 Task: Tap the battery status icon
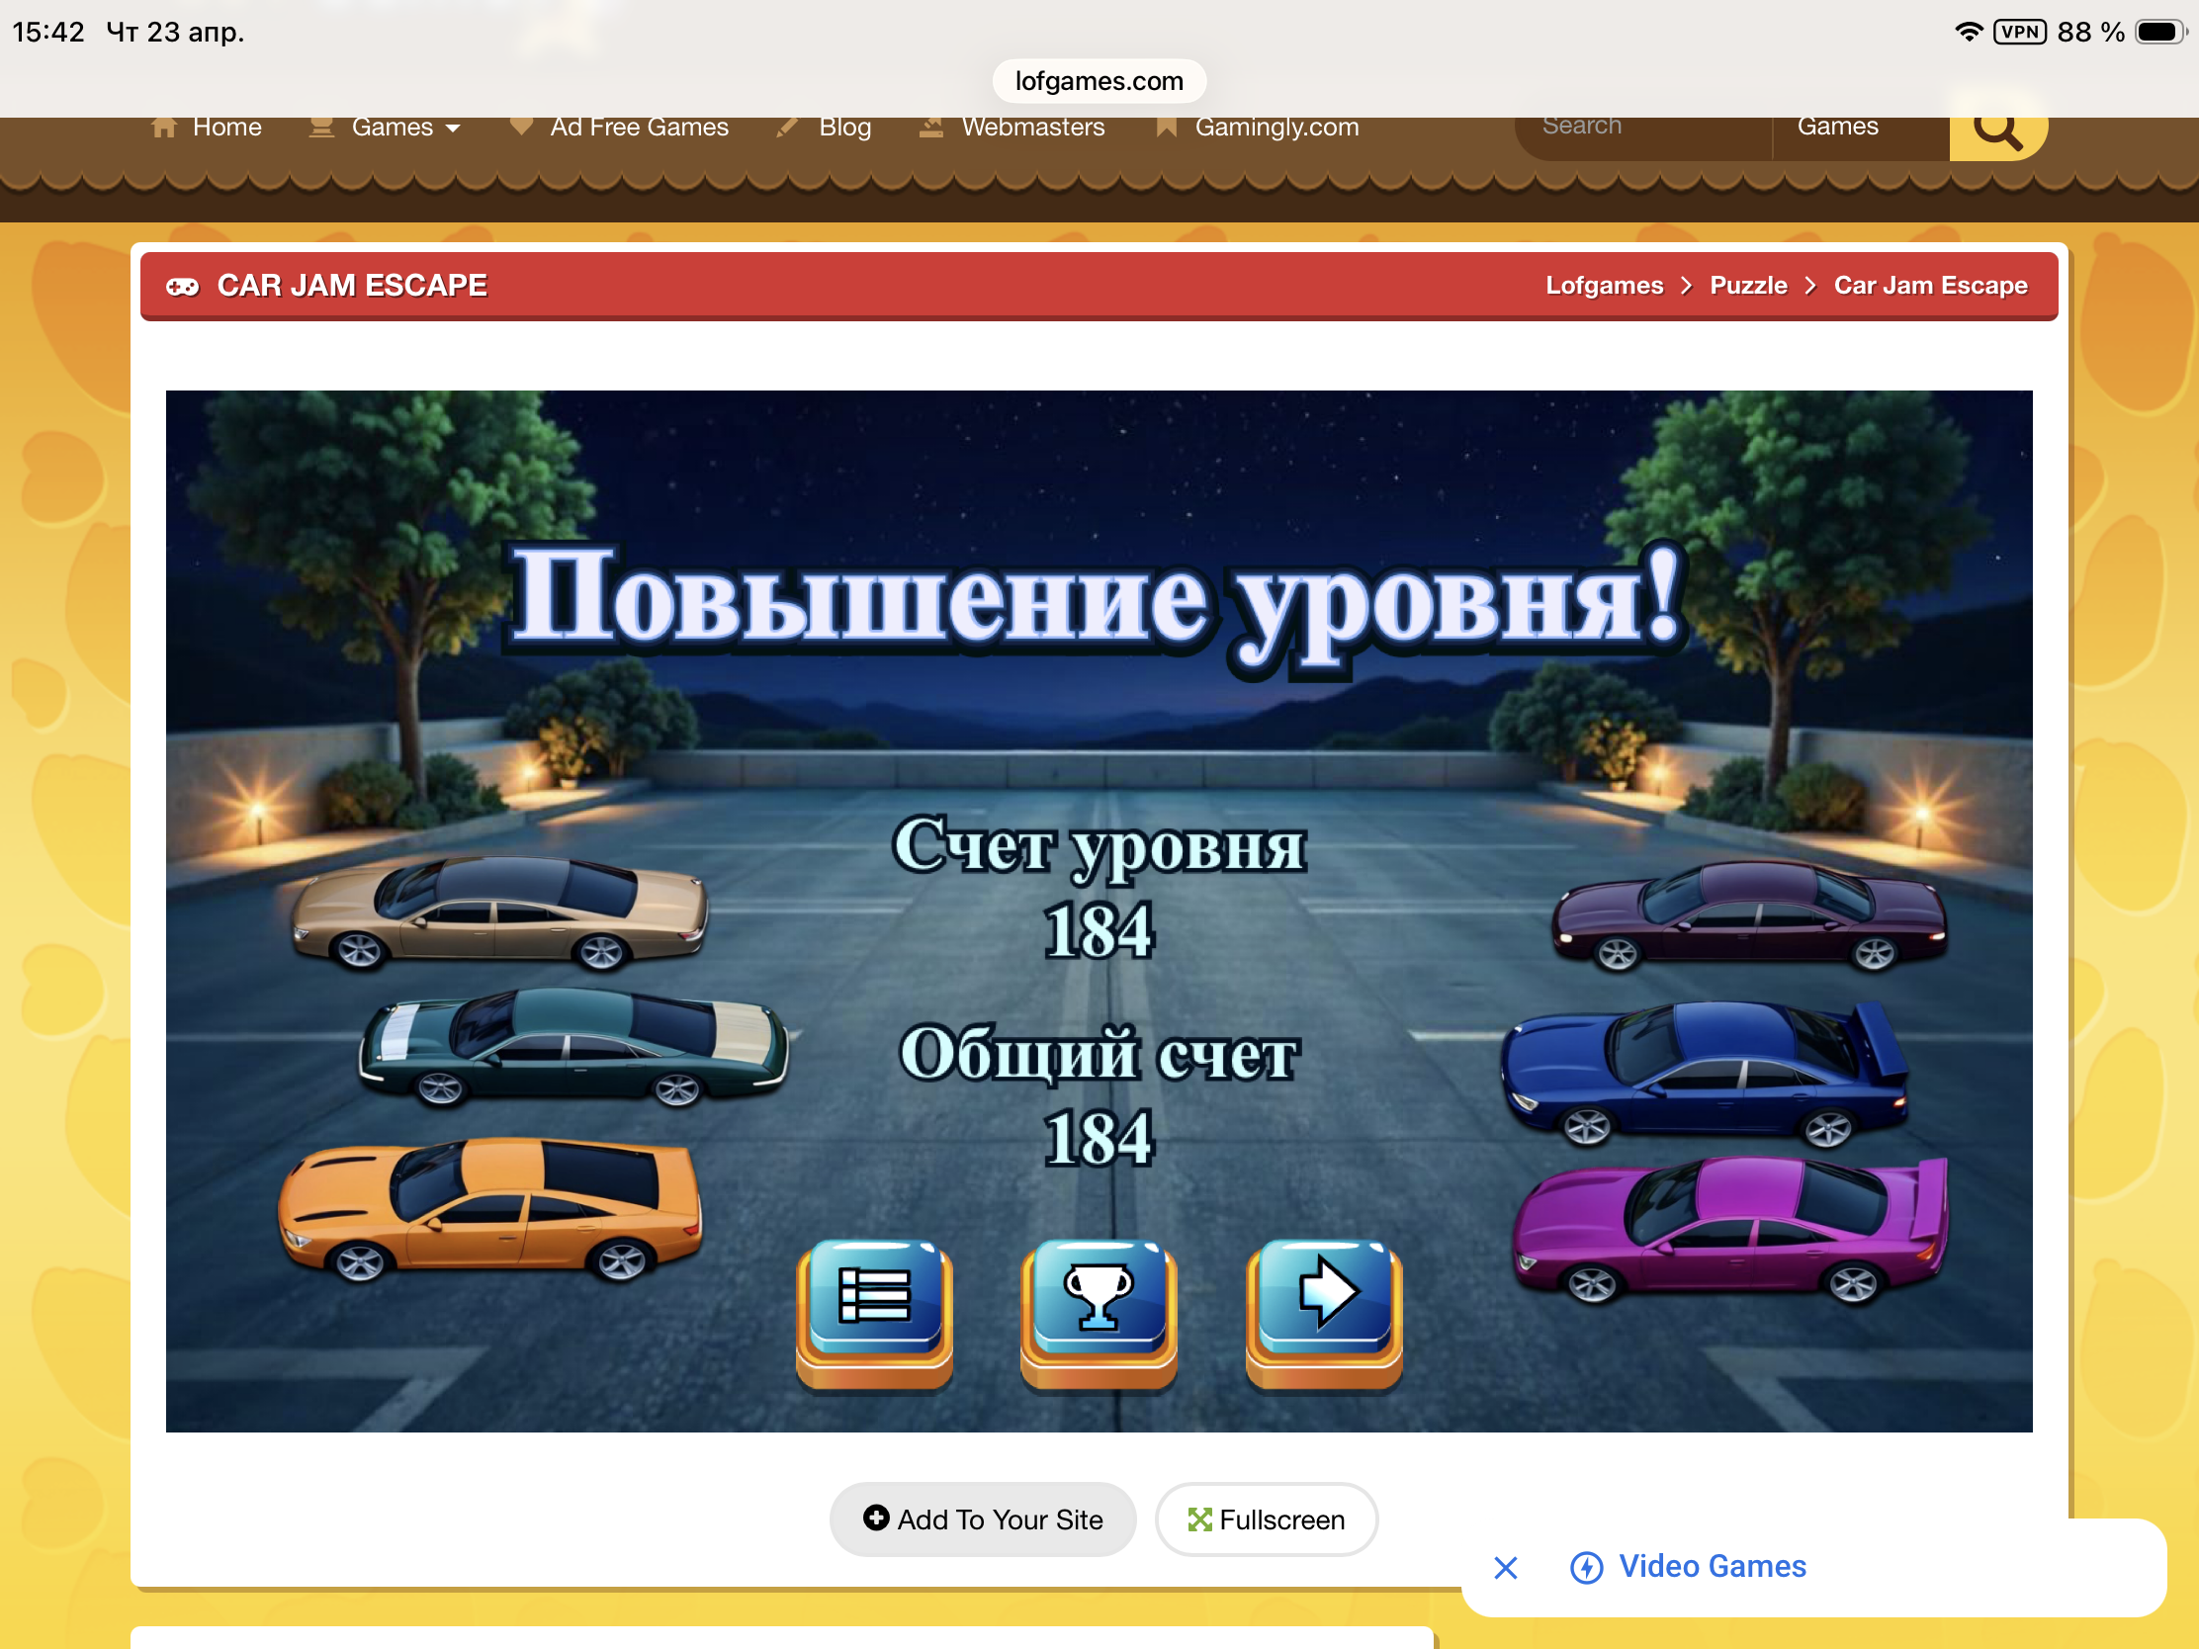point(2159,32)
